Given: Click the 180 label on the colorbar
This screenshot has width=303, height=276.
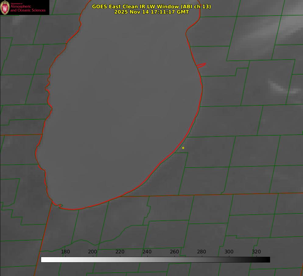Looking at the screenshot, I should 65,252.
